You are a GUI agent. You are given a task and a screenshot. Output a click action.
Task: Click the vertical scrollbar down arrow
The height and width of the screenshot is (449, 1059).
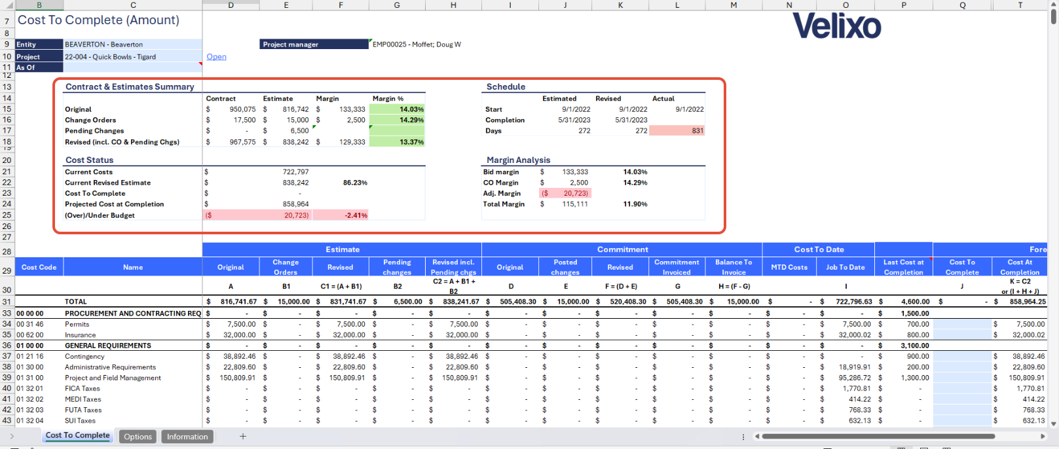pyautogui.click(x=1054, y=424)
